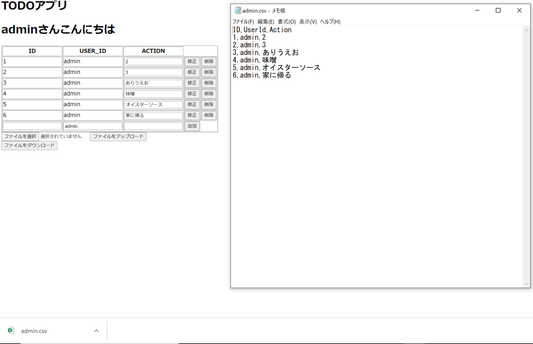The image size is (533, 344).
Task: Focus the action field containing 3
Action: (x=153, y=72)
